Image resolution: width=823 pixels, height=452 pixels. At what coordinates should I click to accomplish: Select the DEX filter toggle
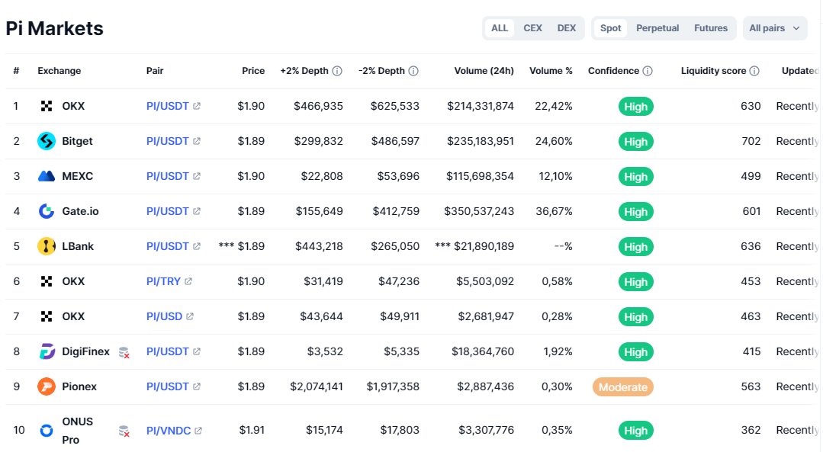tap(567, 28)
